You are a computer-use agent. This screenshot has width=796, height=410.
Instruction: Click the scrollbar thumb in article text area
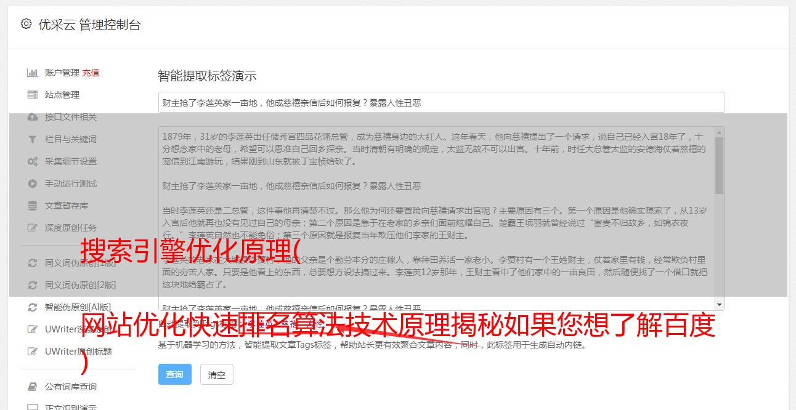(719, 166)
